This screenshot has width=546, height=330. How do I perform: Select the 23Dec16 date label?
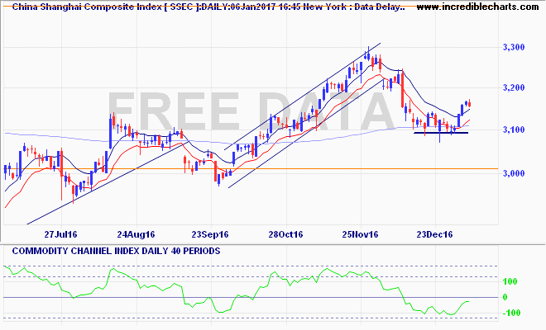[x=435, y=234]
